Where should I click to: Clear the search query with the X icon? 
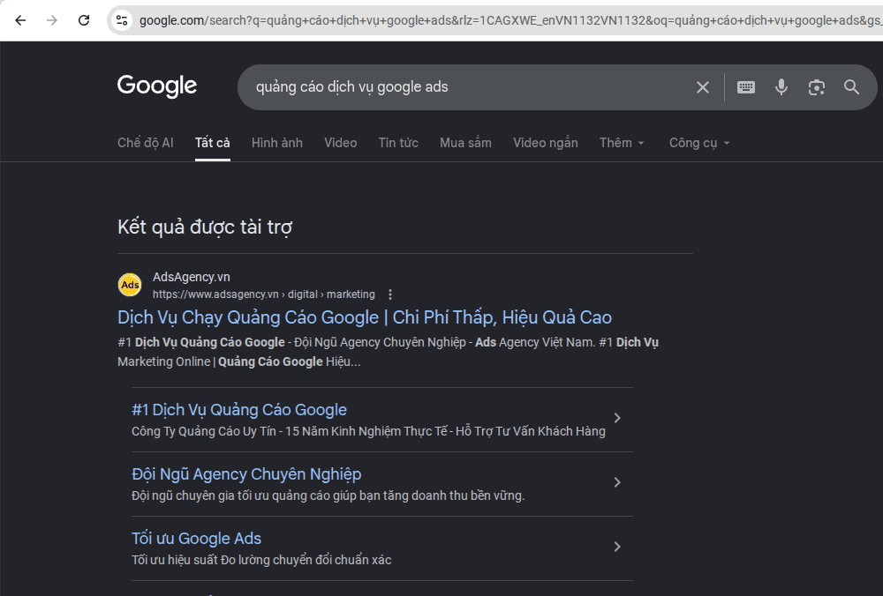(x=702, y=87)
